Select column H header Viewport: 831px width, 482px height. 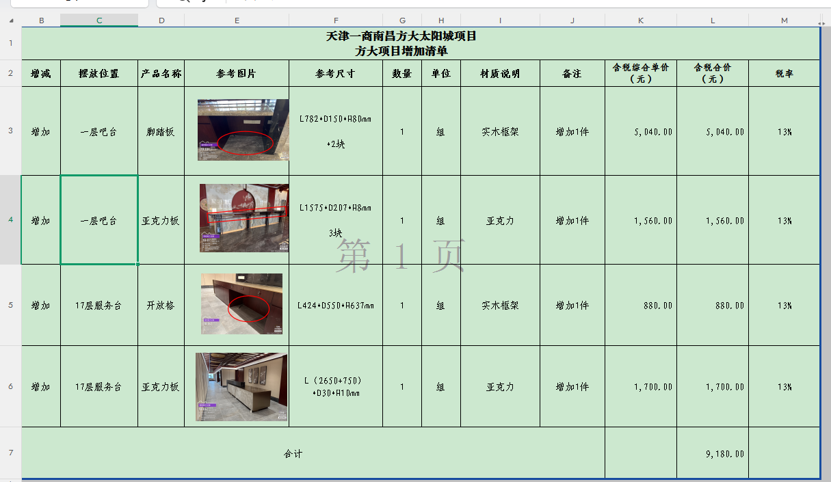coord(441,21)
